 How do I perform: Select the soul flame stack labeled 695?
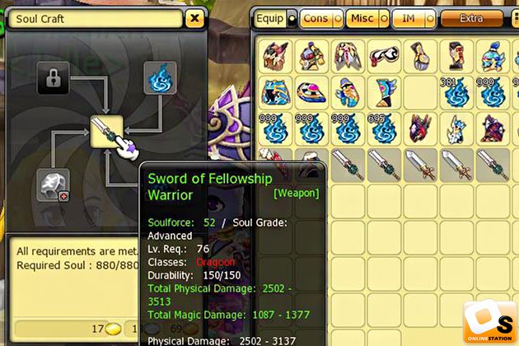[x=384, y=129]
